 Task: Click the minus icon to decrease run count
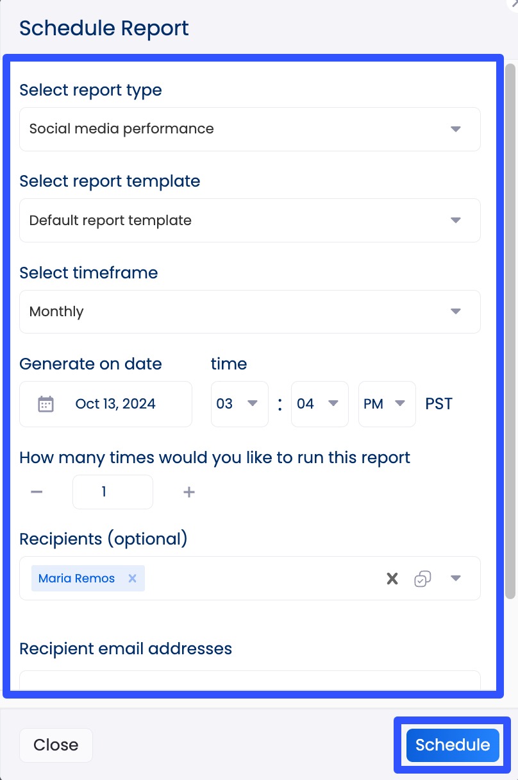click(x=37, y=491)
